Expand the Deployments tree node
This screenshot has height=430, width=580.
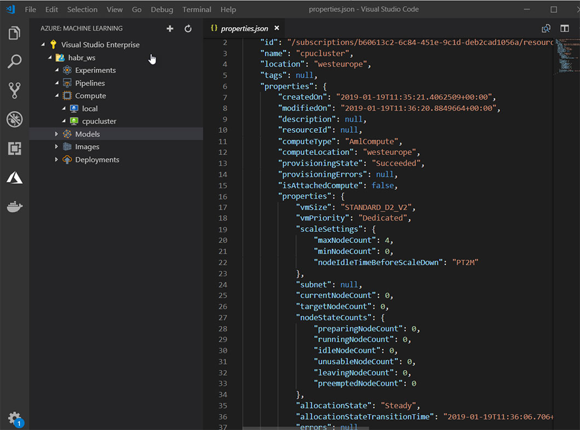click(56, 159)
